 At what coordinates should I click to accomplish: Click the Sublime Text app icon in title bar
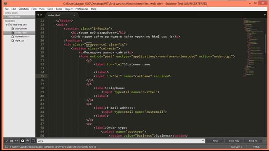pyautogui.click(x=5, y=3)
